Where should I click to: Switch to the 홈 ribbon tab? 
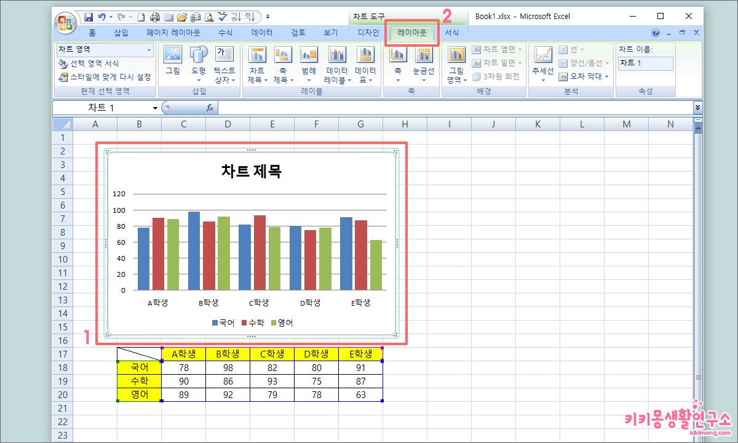point(92,32)
